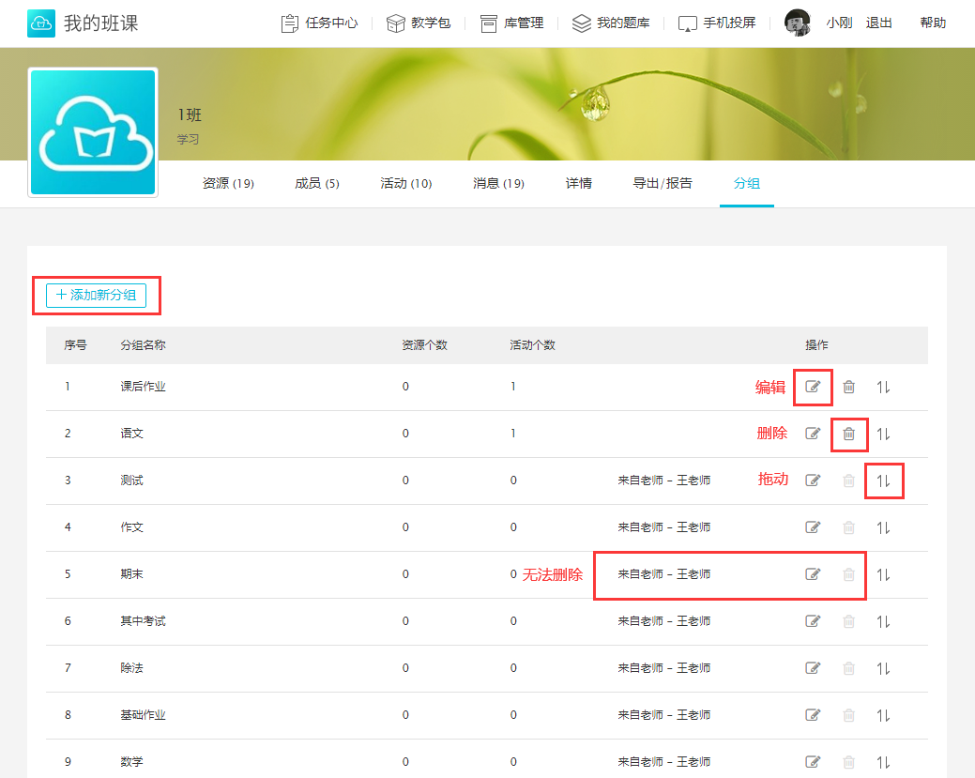Click the 1班 class cover image
Screen dimensions: 975x778
pyautogui.click(x=93, y=132)
